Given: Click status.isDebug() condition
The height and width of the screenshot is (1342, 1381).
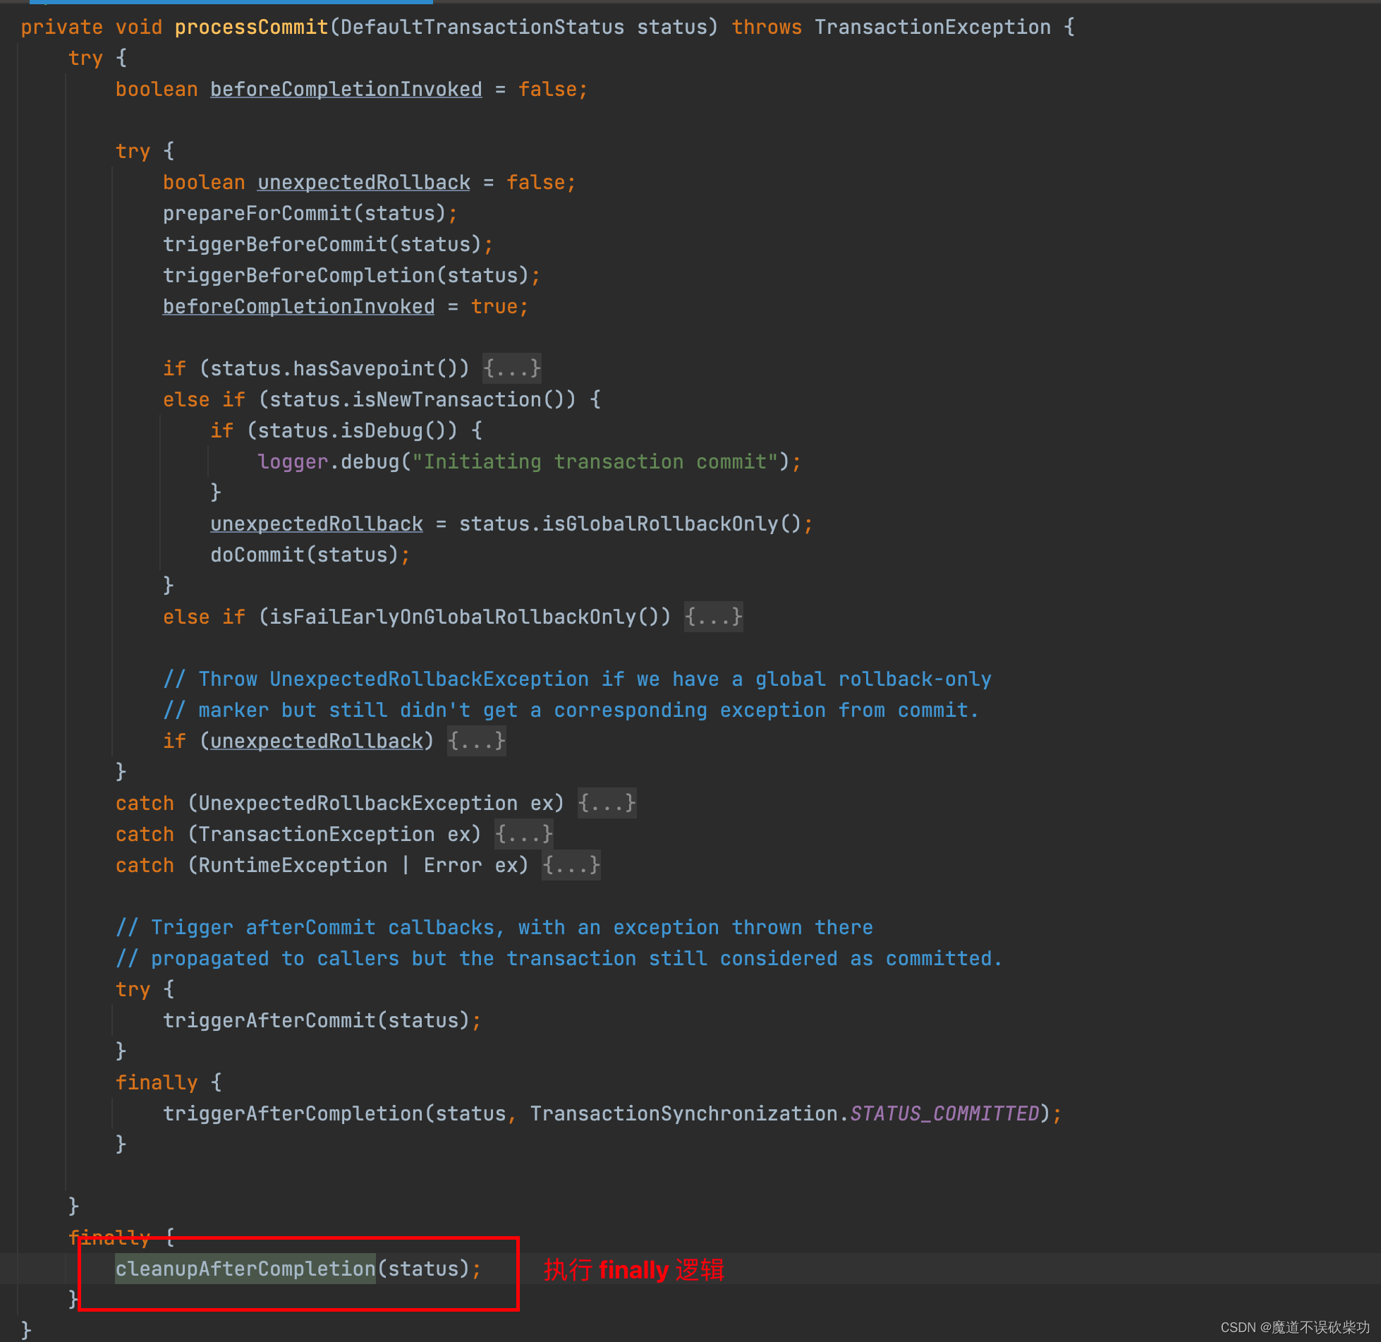Looking at the screenshot, I should (351, 430).
